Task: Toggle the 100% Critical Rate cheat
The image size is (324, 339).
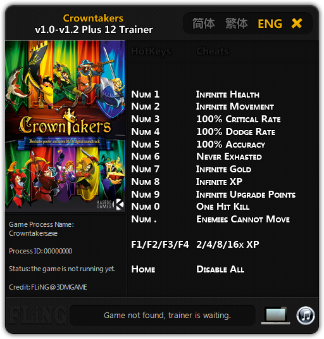Action: click(x=239, y=119)
